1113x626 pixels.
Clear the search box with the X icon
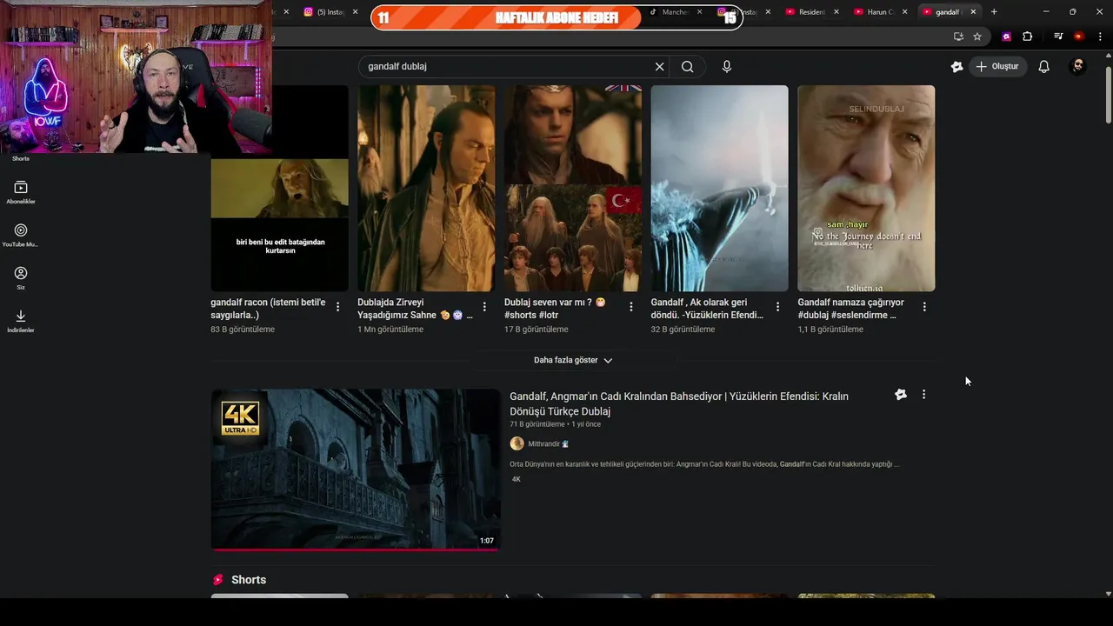tap(659, 66)
